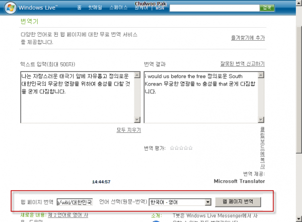Click the source text area scroll up arrow
The height and width of the screenshot is (222, 302).
pos(137,75)
